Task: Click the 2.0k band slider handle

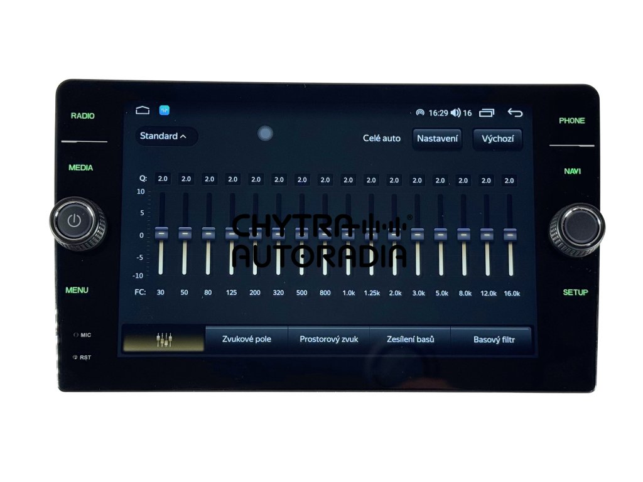Action: (394, 235)
